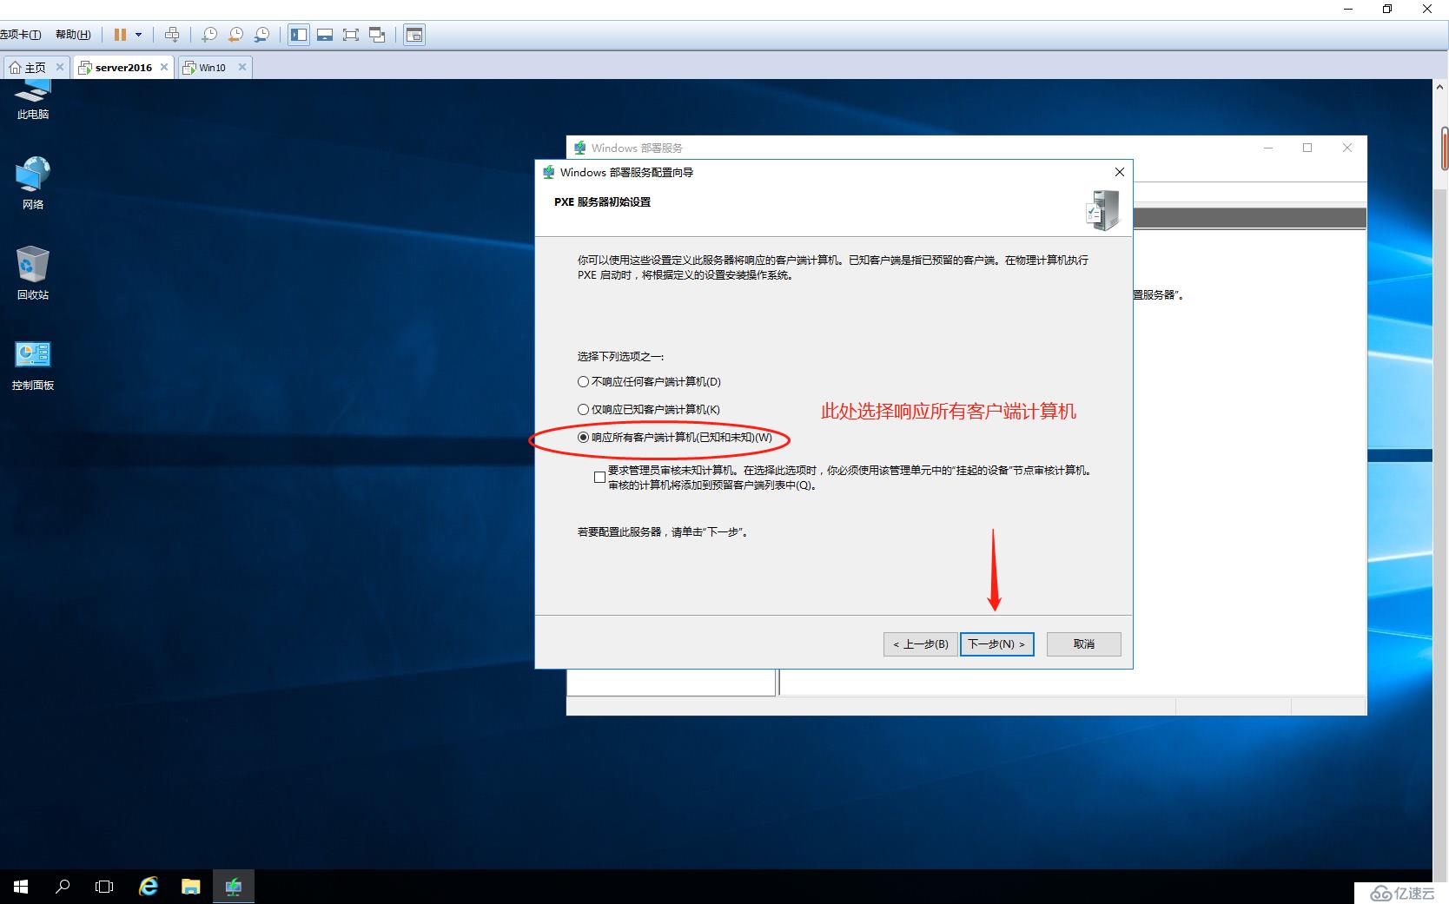Image resolution: width=1449 pixels, height=904 pixels.
Task: Switch to Unity mode
Action: pyautogui.click(x=377, y=35)
